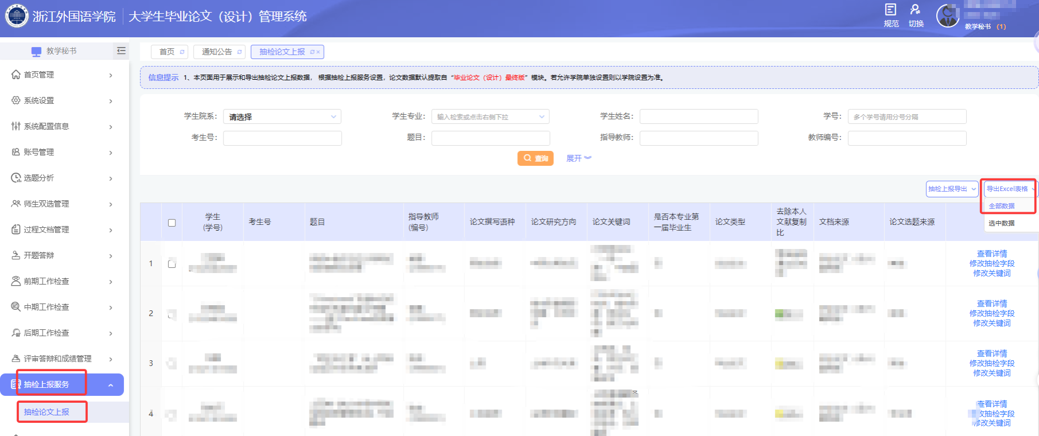The width and height of the screenshot is (1039, 436).
Task: Refresh the 首页 tab via its icon
Action: 182,52
